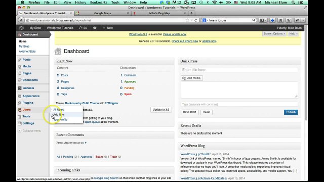Expand Screen Options dropdown
The image size is (324, 182).
click(x=274, y=34)
